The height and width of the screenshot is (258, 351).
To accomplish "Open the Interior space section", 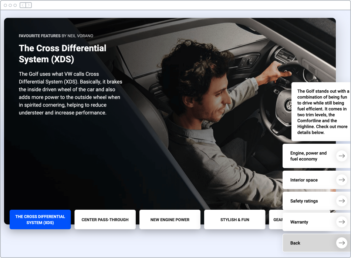I will click(317, 180).
